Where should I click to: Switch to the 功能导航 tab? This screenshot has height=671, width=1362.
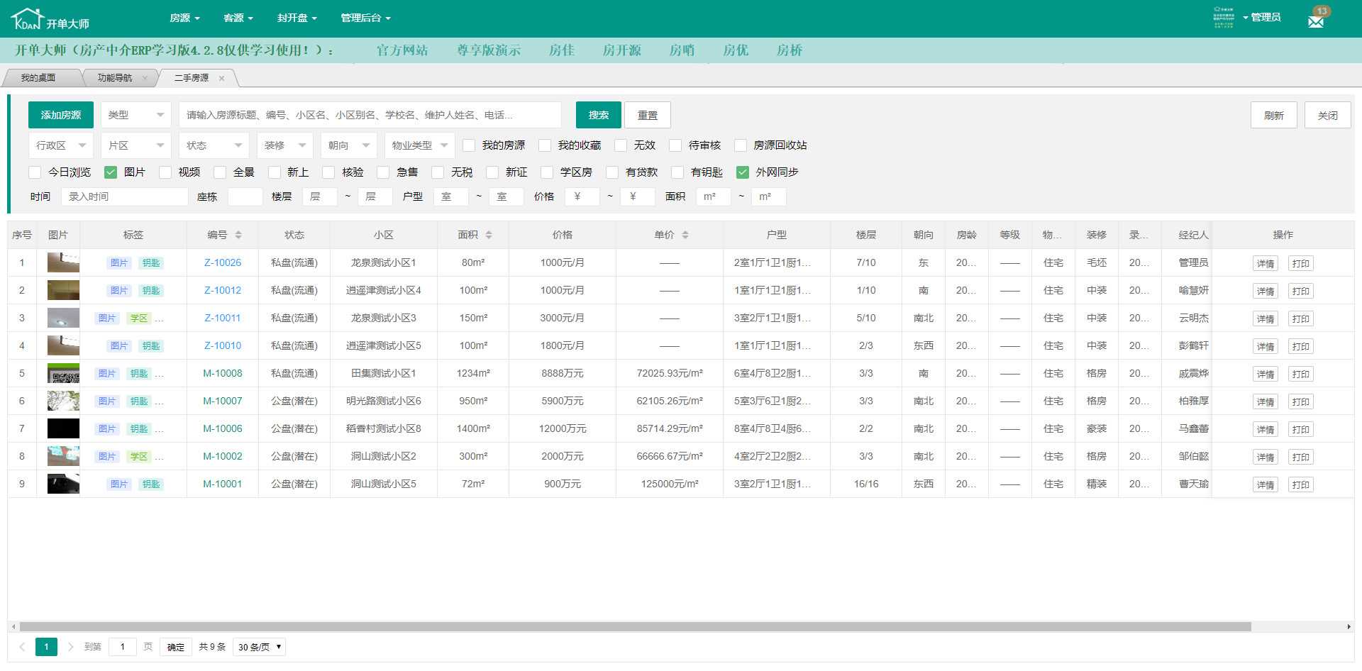click(x=116, y=77)
